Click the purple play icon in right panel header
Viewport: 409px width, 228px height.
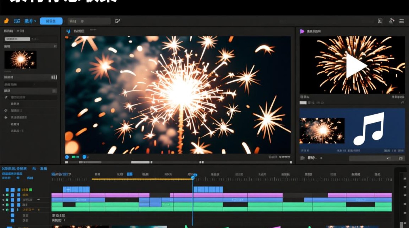tap(302, 31)
